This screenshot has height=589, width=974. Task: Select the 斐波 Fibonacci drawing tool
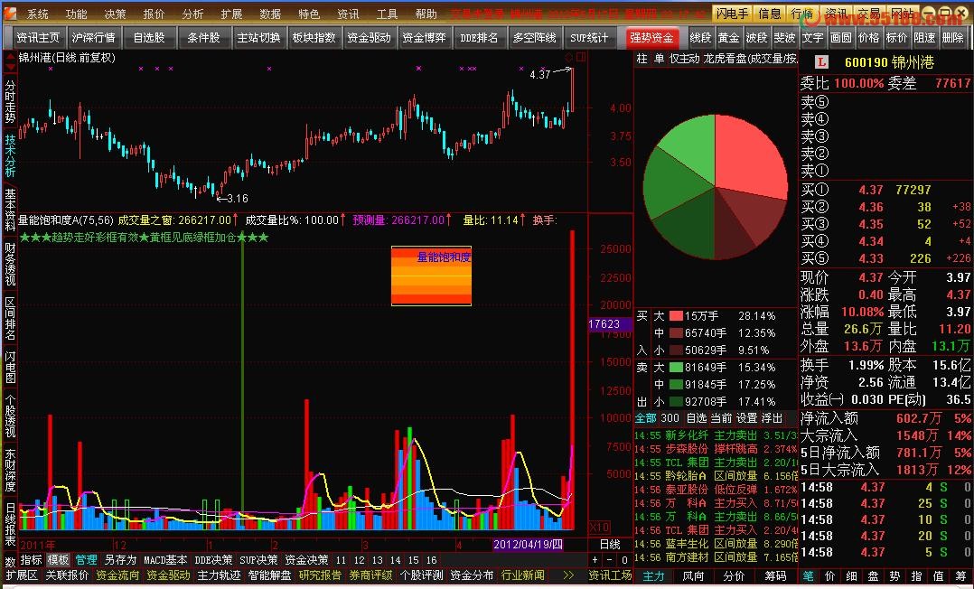[x=787, y=38]
